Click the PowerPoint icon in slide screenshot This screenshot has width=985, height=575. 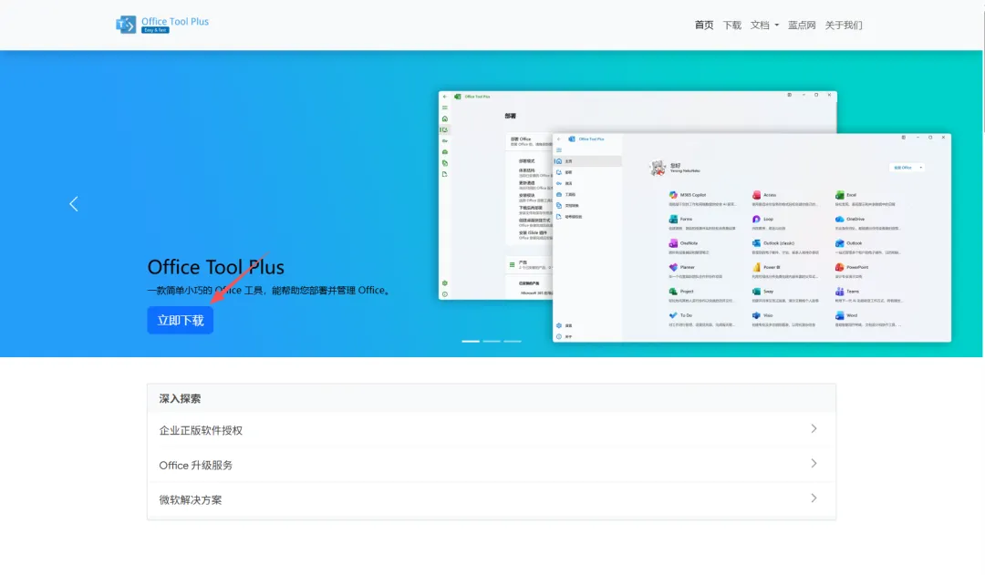[x=839, y=267]
